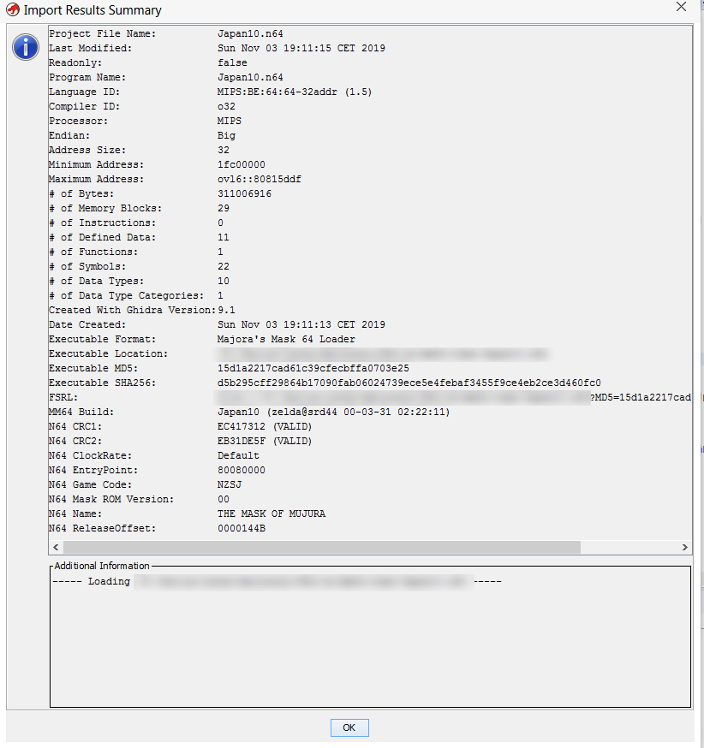
Task: Click the Executable SHA256 hash value
Action: [x=409, y=383]
